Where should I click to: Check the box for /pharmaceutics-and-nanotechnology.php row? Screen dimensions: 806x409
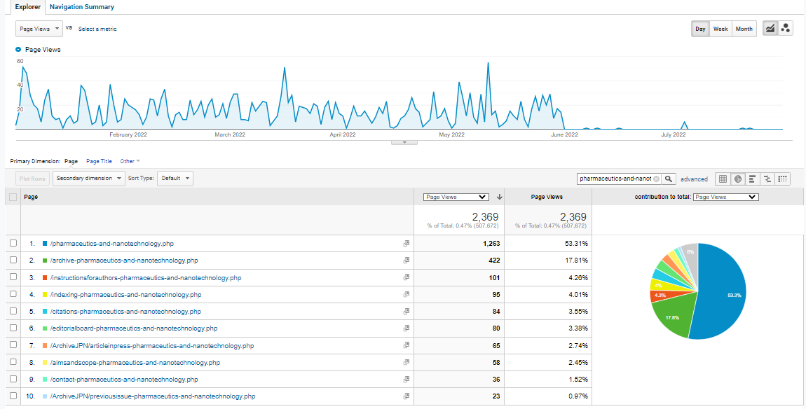coord(13,244)
